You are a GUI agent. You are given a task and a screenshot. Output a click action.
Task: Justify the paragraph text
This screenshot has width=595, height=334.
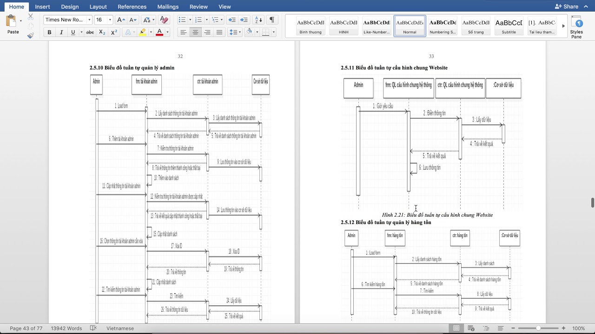coord(219,32)
